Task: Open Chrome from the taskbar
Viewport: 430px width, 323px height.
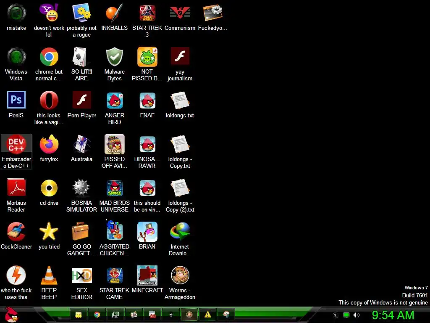Action: (x=97, y=315)
